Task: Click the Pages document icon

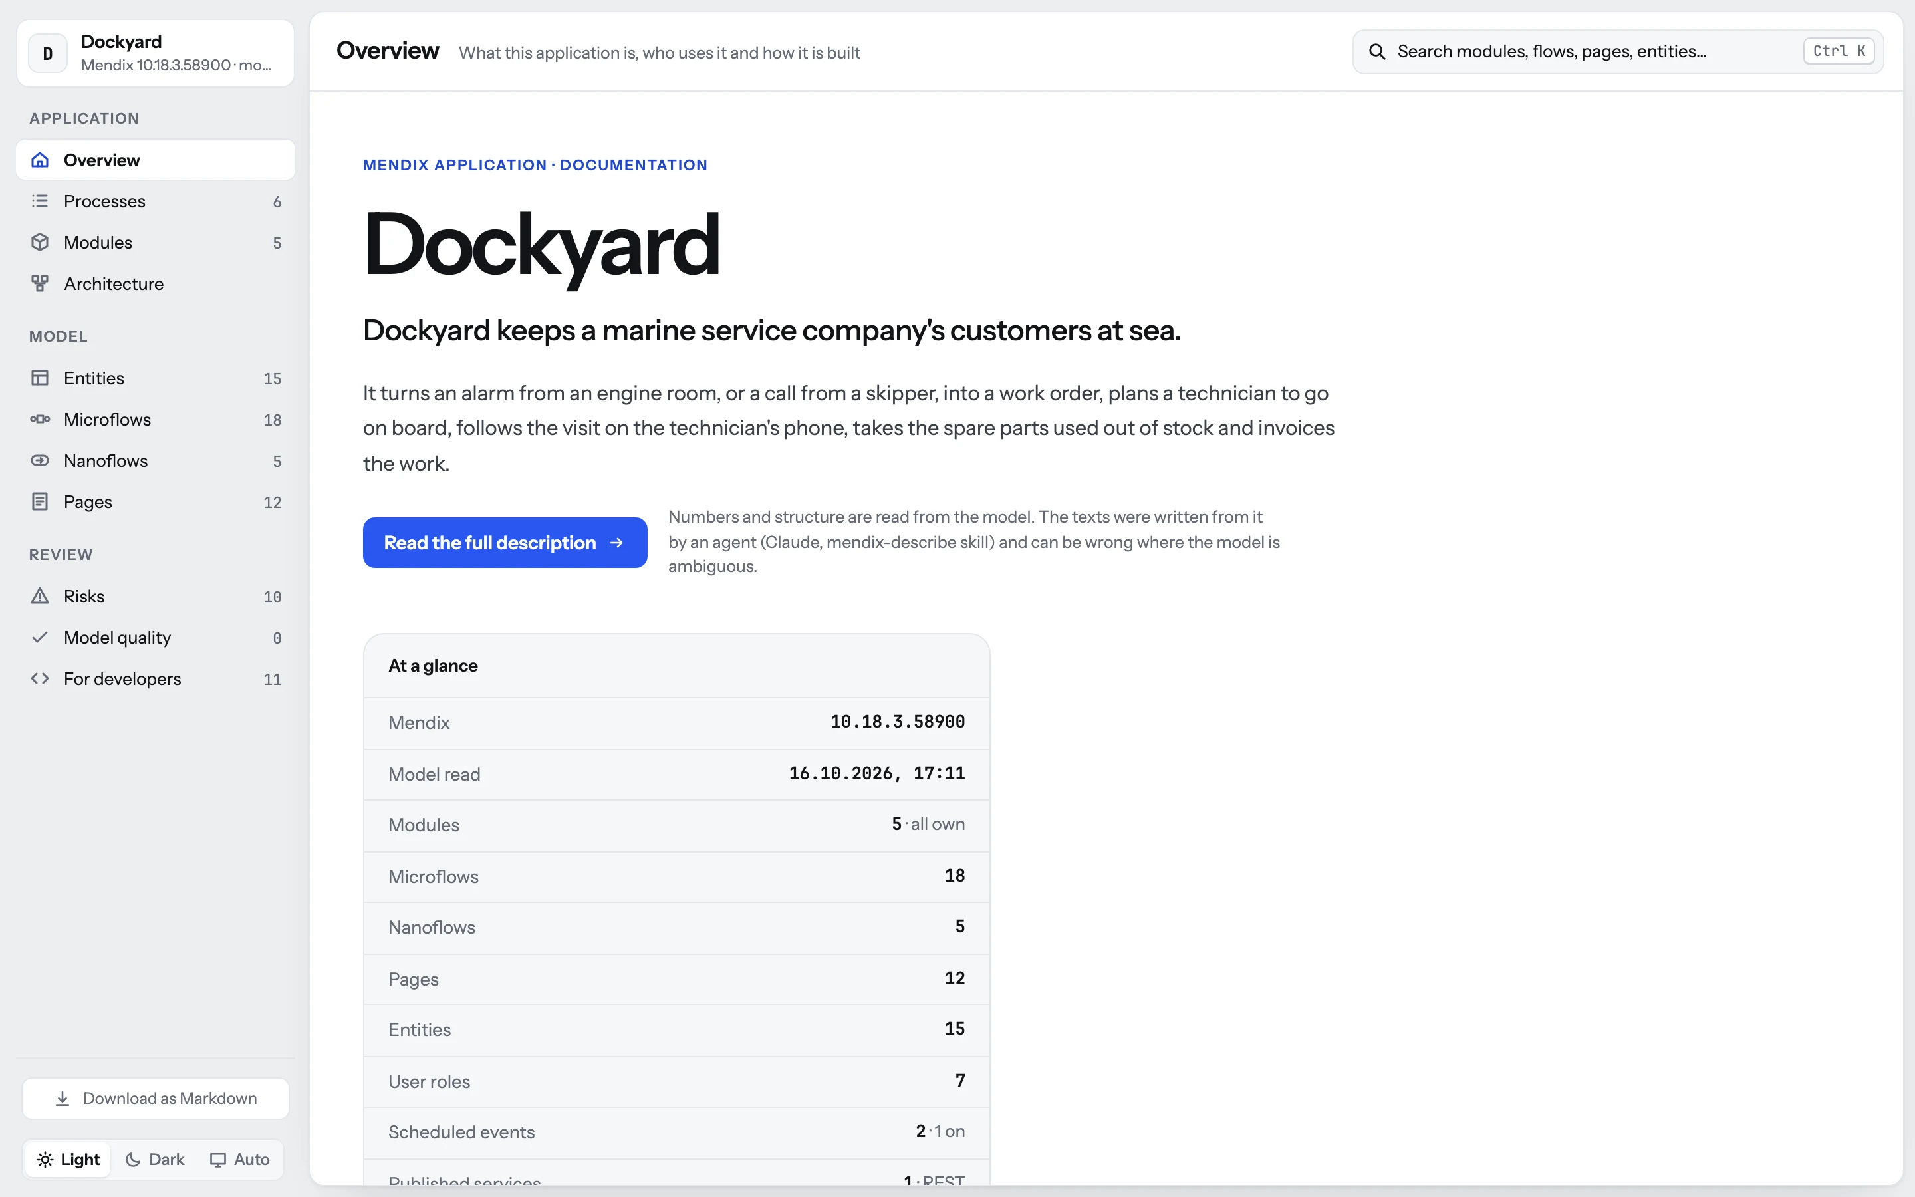Action: [40, 501]
